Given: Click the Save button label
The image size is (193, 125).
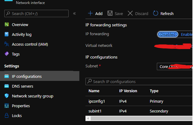Looking at the screenshot, I should pyautogui.click(x=119, y=13).
